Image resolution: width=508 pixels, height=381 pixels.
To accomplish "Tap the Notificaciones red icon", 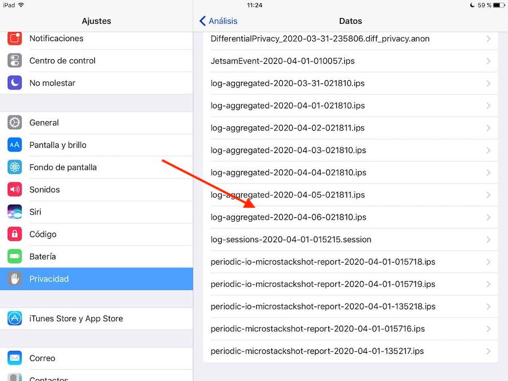I will [15, 38].
